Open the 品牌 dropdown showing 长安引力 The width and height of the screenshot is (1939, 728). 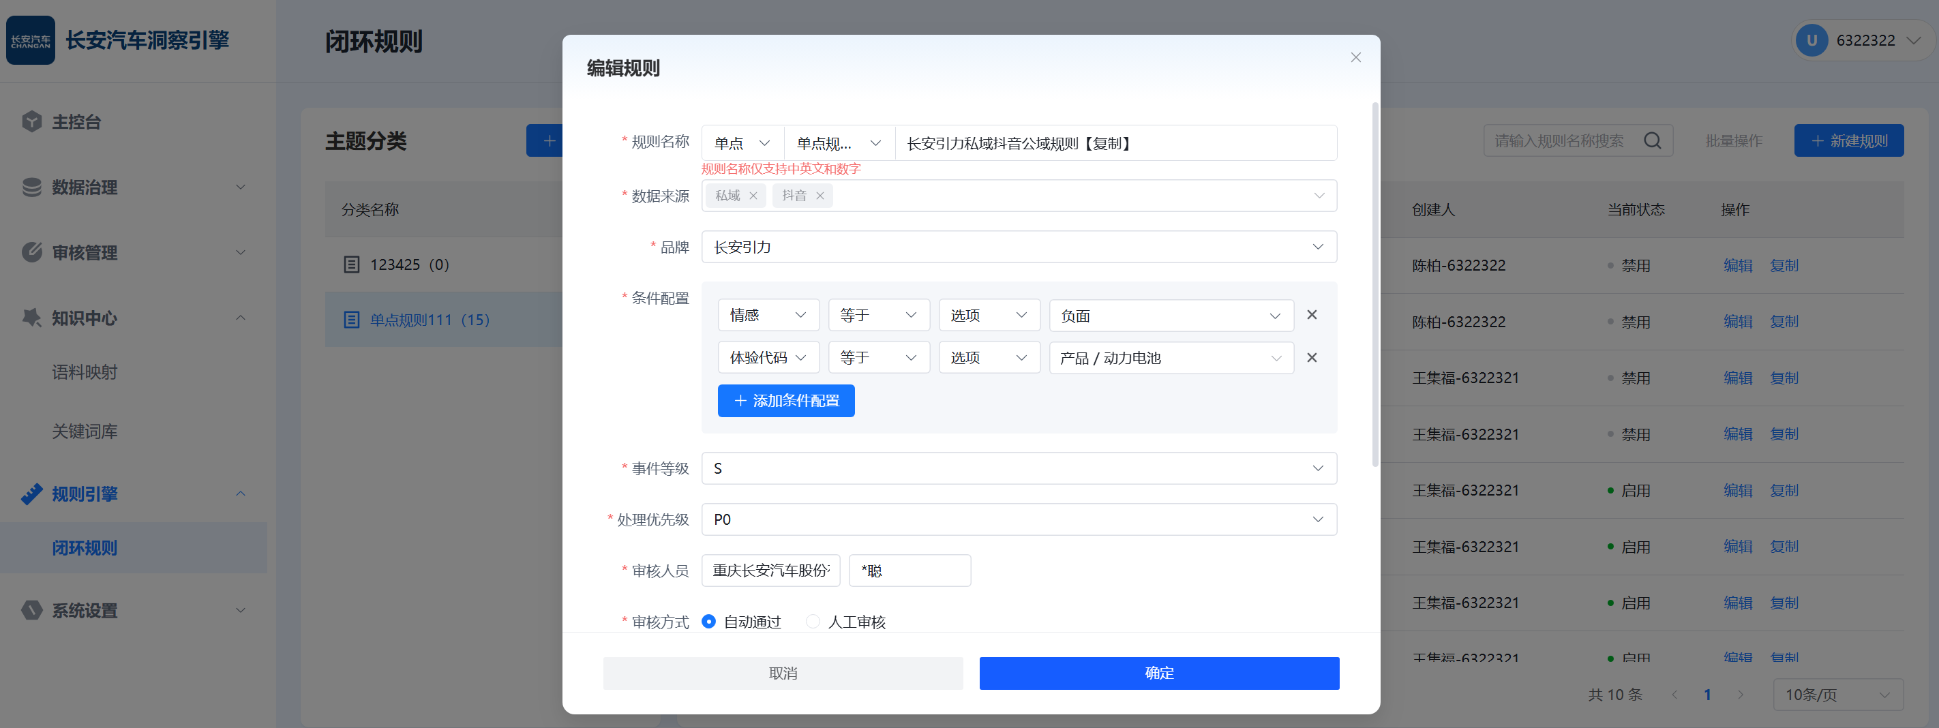[x=1019, y=247]
